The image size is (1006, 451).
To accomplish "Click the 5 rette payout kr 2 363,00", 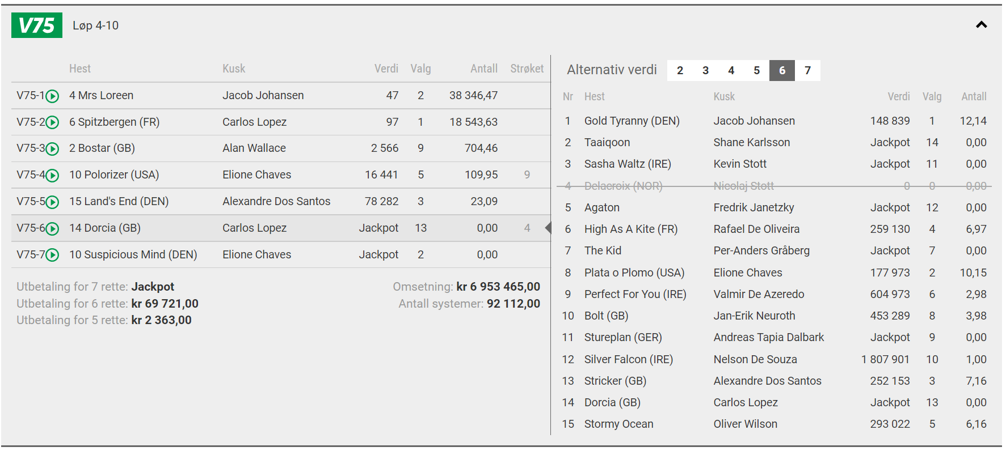I will 162,320.
